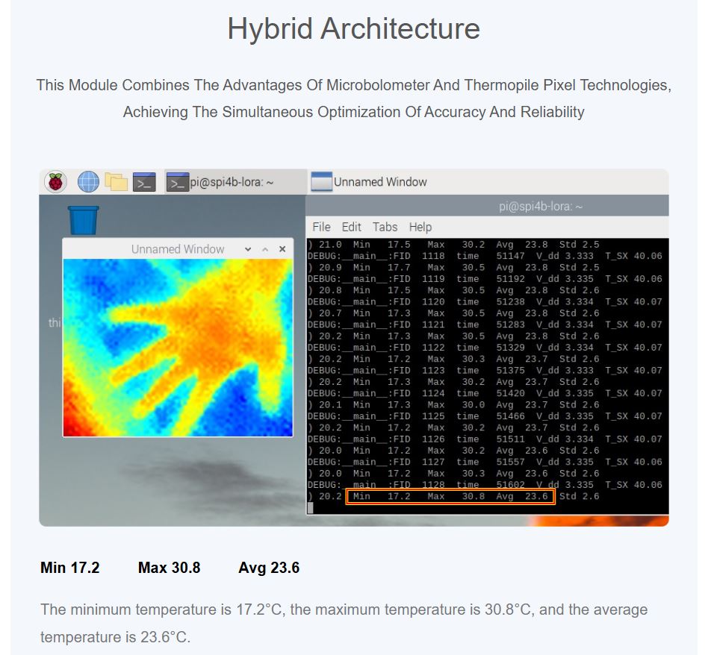Click the thermal hand image

point(178,347)
